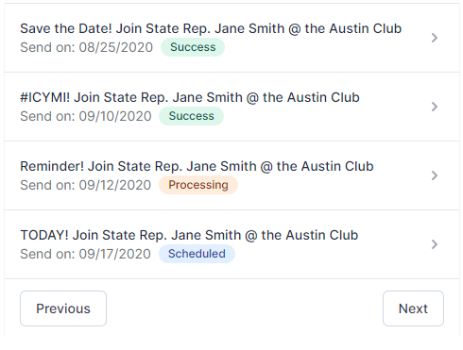
Task: Click the orange Processing status badge
Action: [198, 185]
